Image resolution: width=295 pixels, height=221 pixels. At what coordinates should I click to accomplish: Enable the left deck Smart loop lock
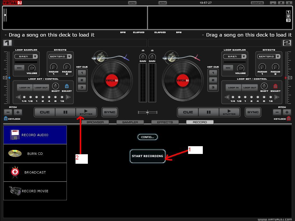click(67, 86)
